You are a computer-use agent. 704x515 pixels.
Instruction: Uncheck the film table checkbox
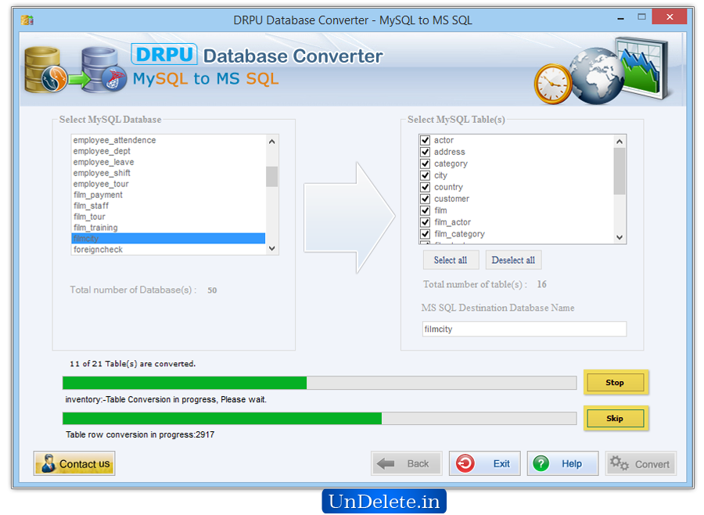click(426, 211)
